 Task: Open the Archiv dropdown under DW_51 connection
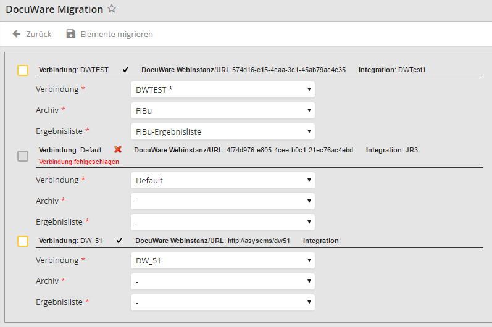223,281
